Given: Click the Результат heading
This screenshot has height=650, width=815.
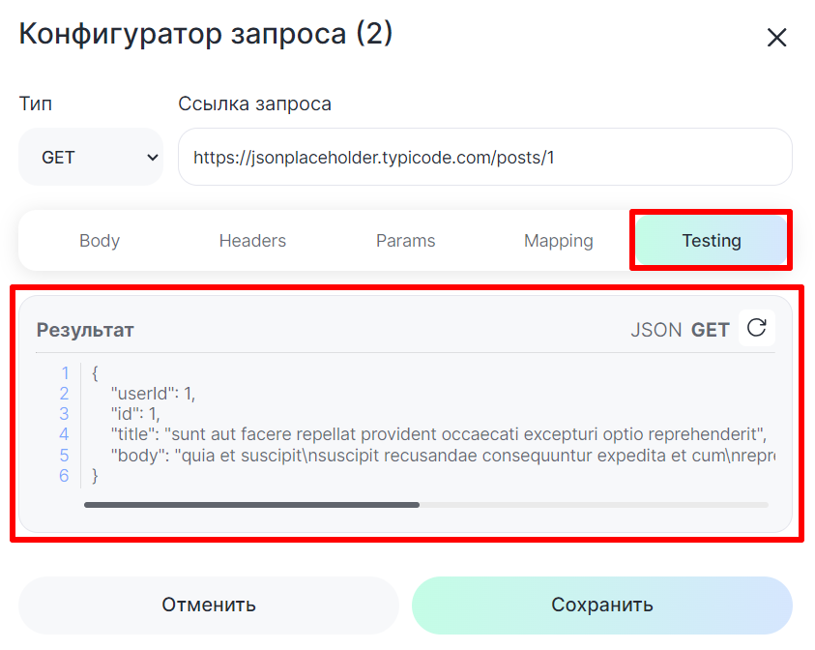Looking at the screenshot, I should (85, 330).
